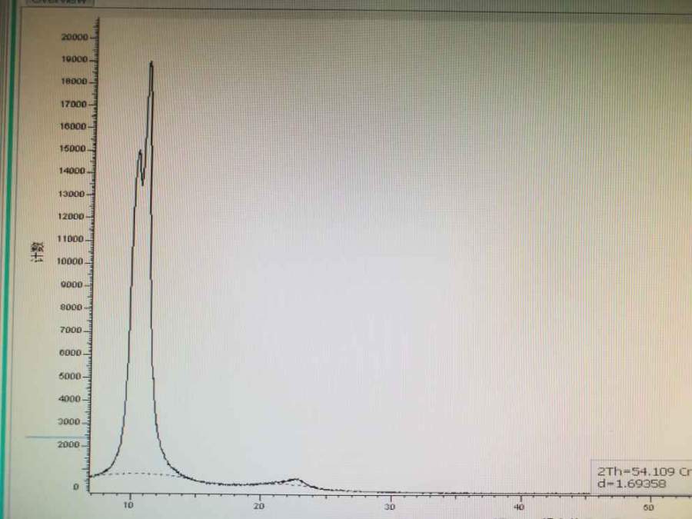Click the 20000 label on the y-axis
Image resolution: width=692 pixels, height=519 pixels.
74,37
